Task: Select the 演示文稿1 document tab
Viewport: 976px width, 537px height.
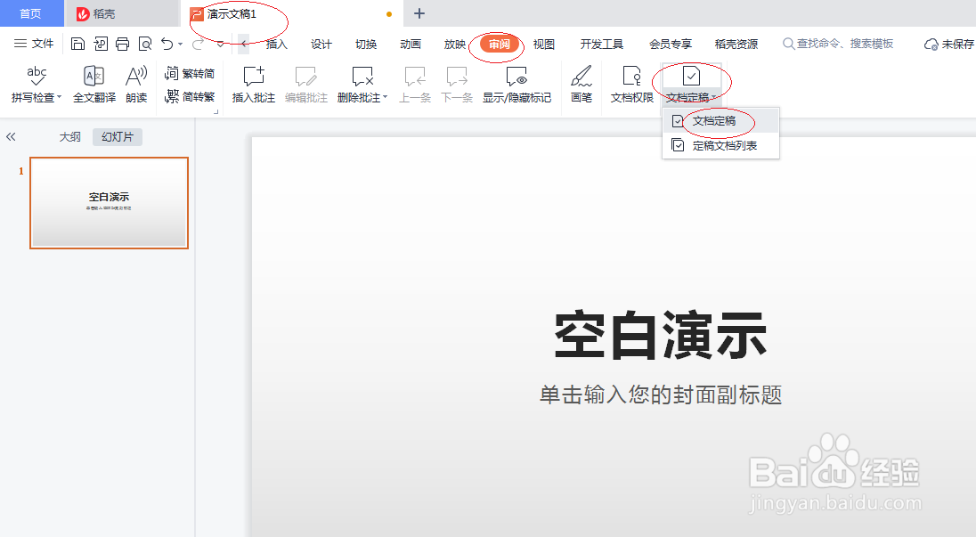Action: pyautogui.click(x=293, y=13)
